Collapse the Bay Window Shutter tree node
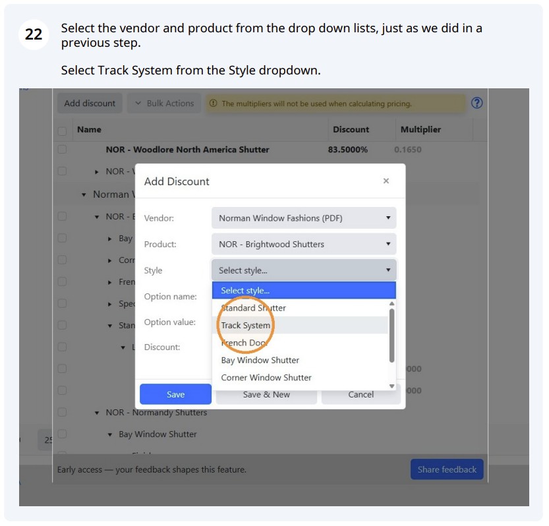Screen dimensions: 549x526 (110, 434)
